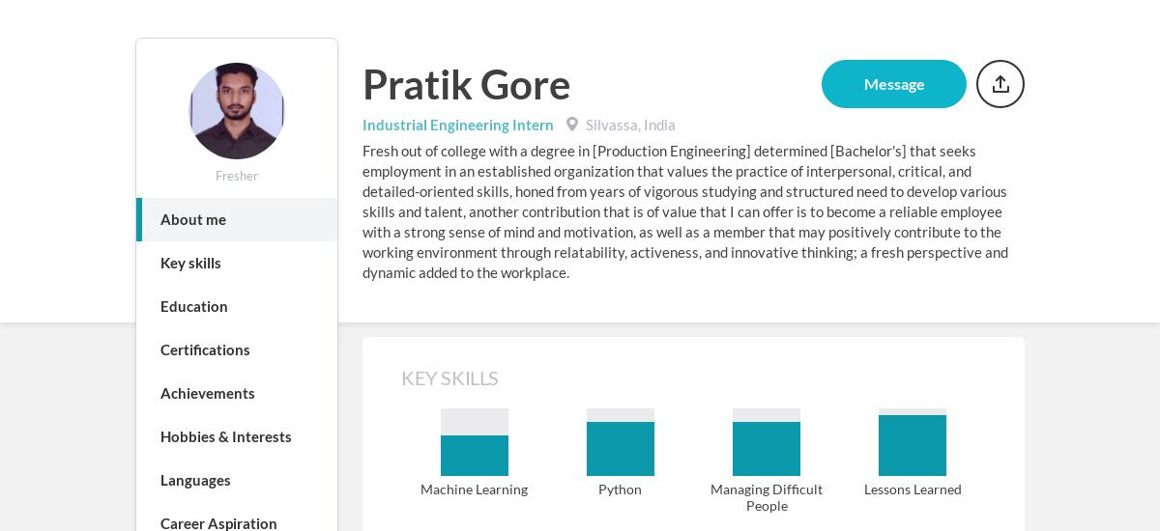The height and width of the screenshot is (531, 1160).
Task: Click the Lessons Learned skill bar
Action: 913,442
